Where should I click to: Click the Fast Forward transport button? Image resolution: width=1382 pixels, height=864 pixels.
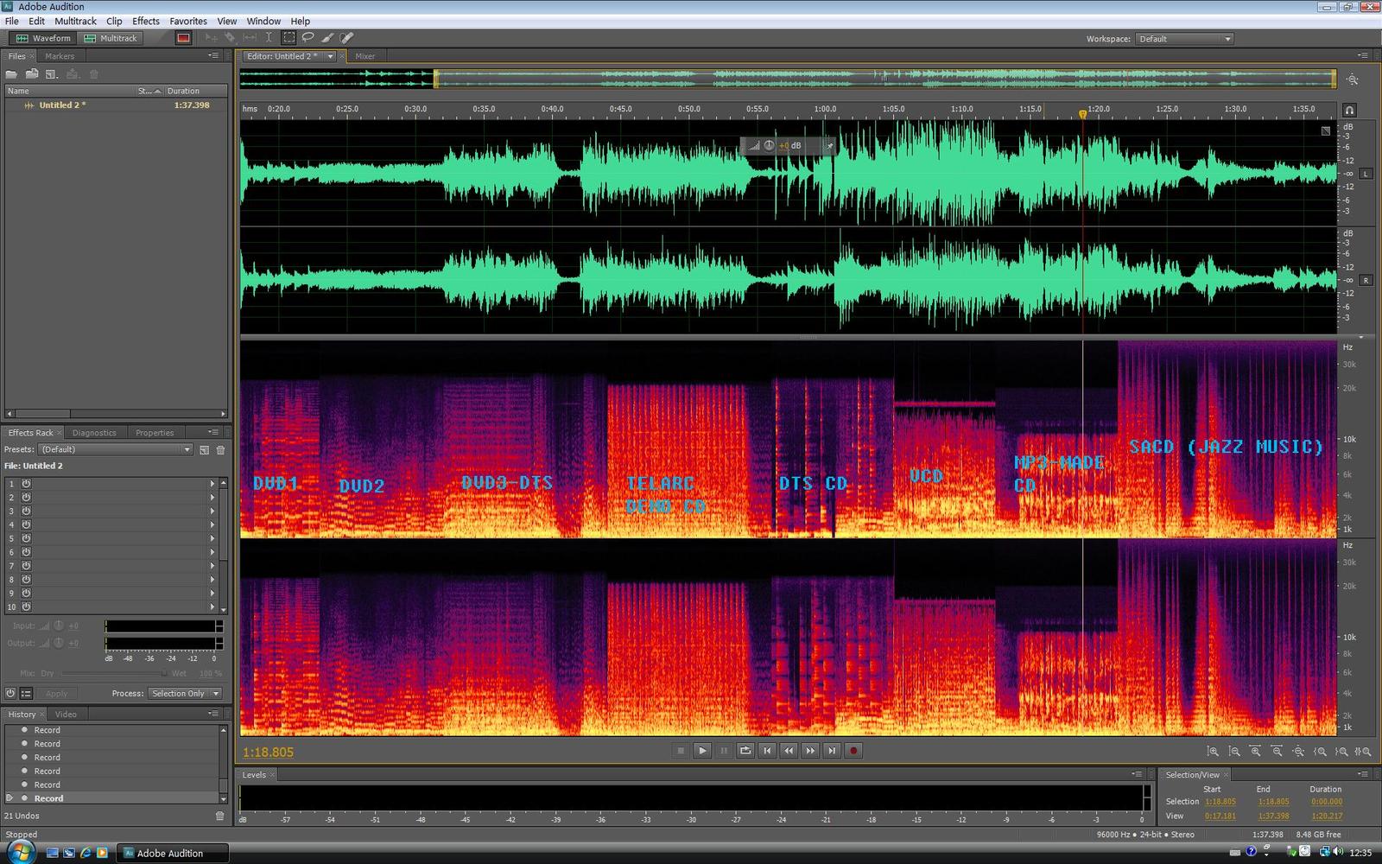pos(810,751)
